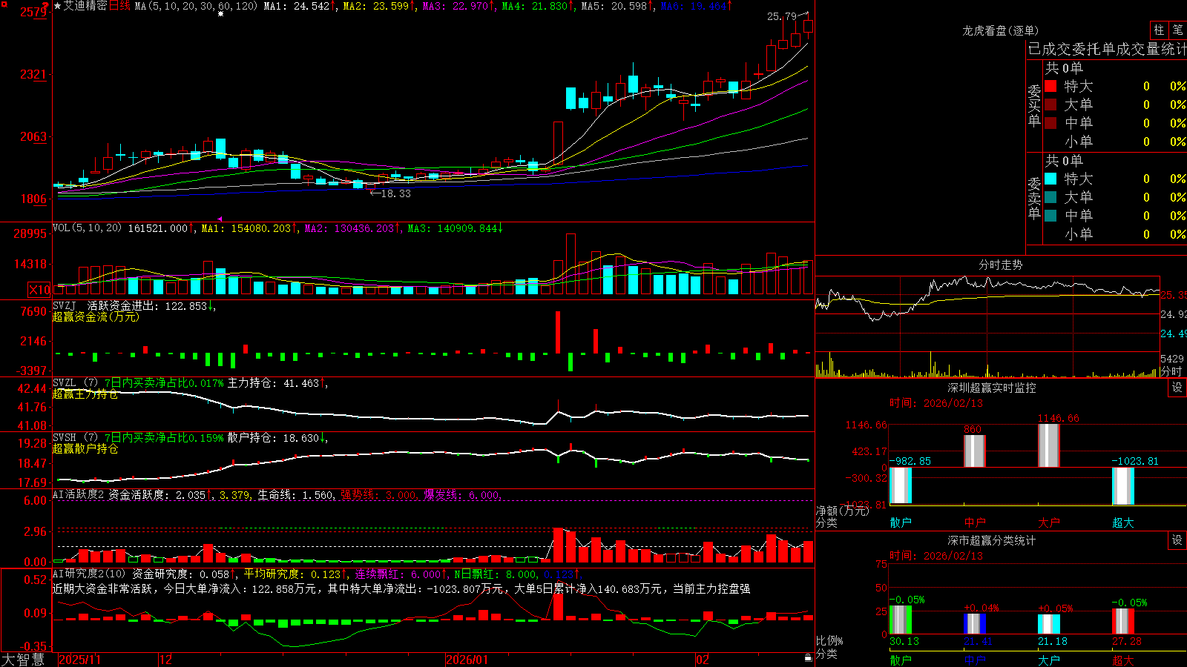The height and width of the screenshot is (667, 1187).
Task: Click the 深市超赢分类统计 panel title
Action: (992, 540)
